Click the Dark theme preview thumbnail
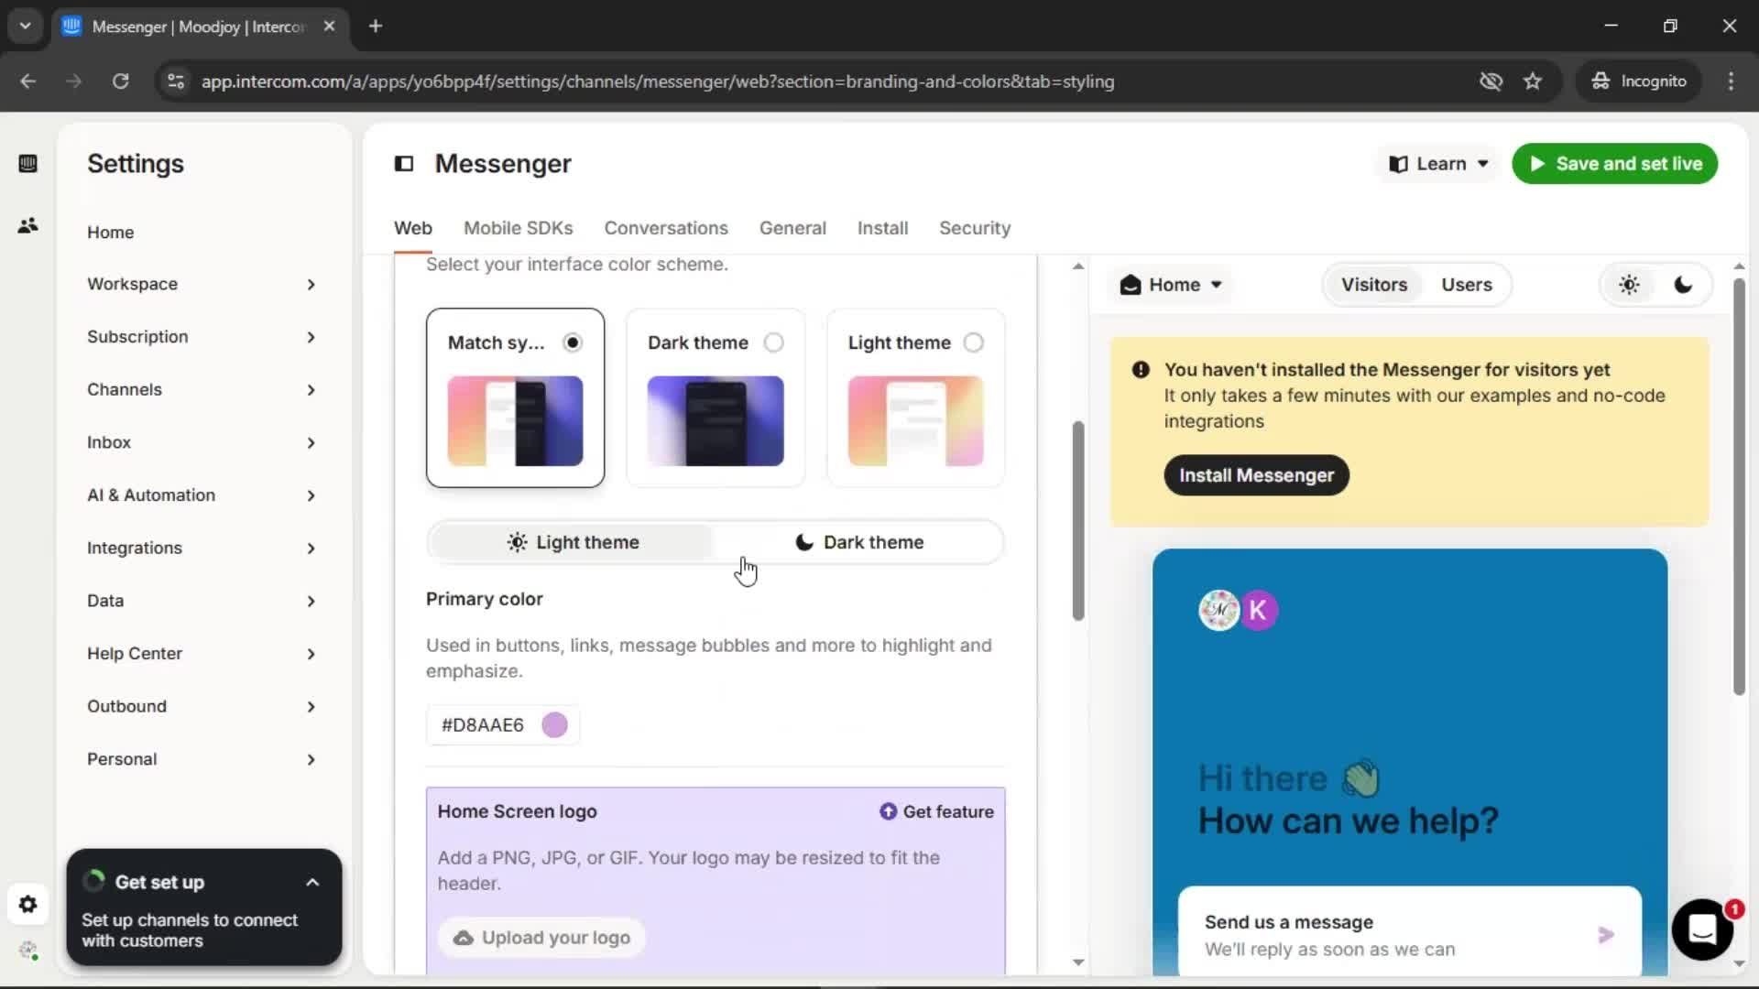 click(716, 421)
